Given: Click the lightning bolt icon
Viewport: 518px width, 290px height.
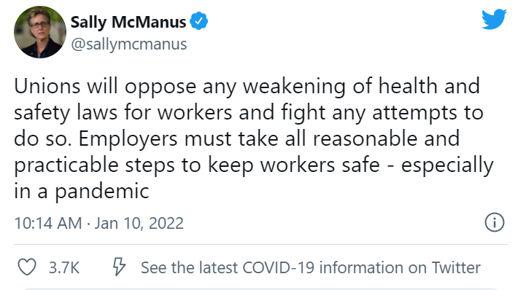Looking at the screenshot, I should point(119,267).
